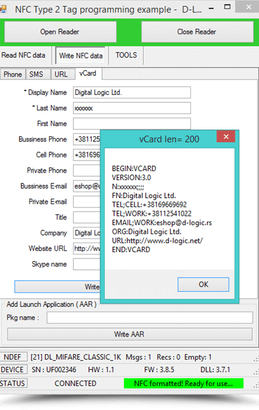The image size is (259, 410).
Task: Click the STATUS label
Action: (13, 384)
